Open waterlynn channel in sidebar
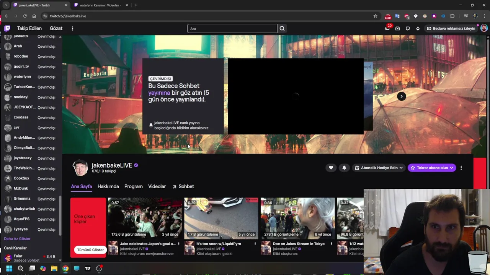Screen dimensions: 490x275 pyautogui.click(x=31, y=77)
